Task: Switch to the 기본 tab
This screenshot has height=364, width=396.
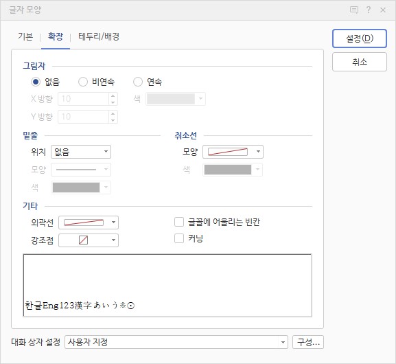Action: pyautogui.click(x=25, y=36)
